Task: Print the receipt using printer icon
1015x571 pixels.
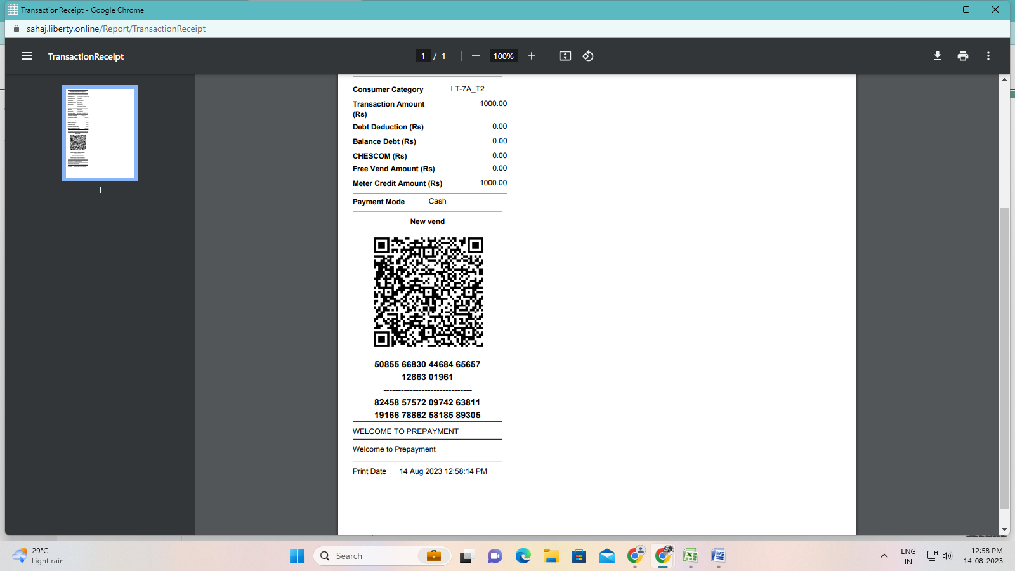Action: [x=963, y=56]
